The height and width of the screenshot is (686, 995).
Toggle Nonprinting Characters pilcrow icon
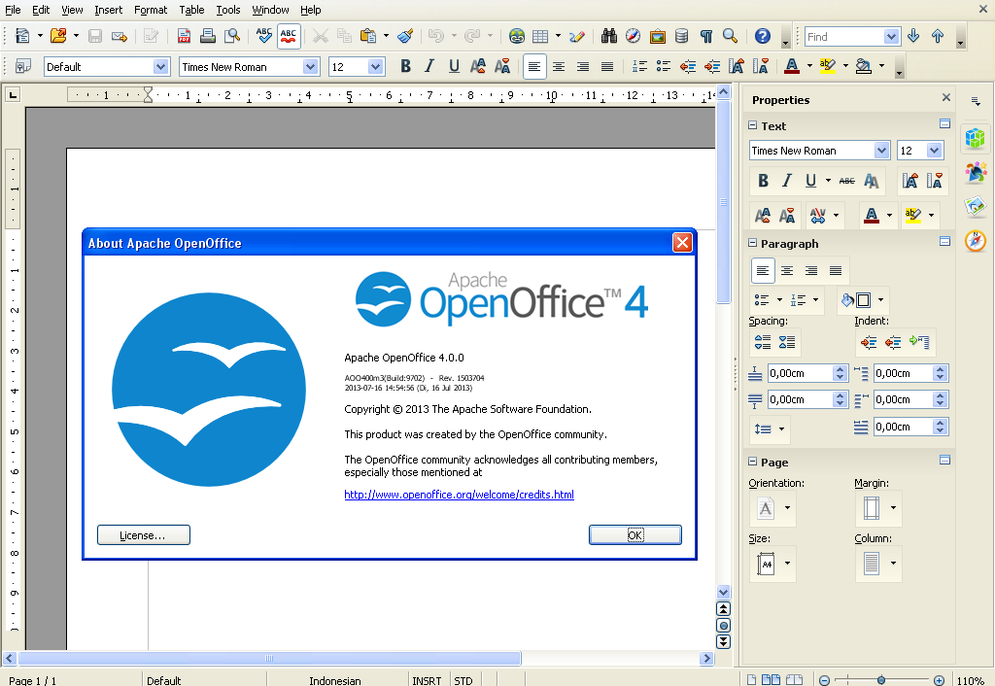706,36
